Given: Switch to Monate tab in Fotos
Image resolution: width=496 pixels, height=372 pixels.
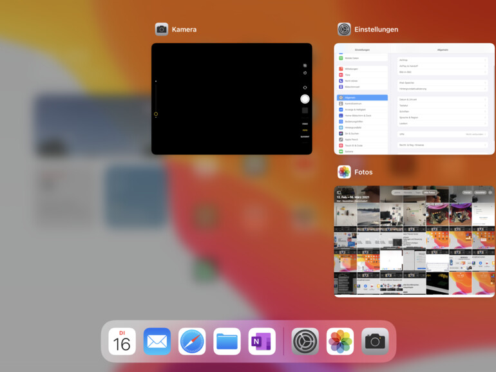Looking at the screenshot, I should (408, 192).
